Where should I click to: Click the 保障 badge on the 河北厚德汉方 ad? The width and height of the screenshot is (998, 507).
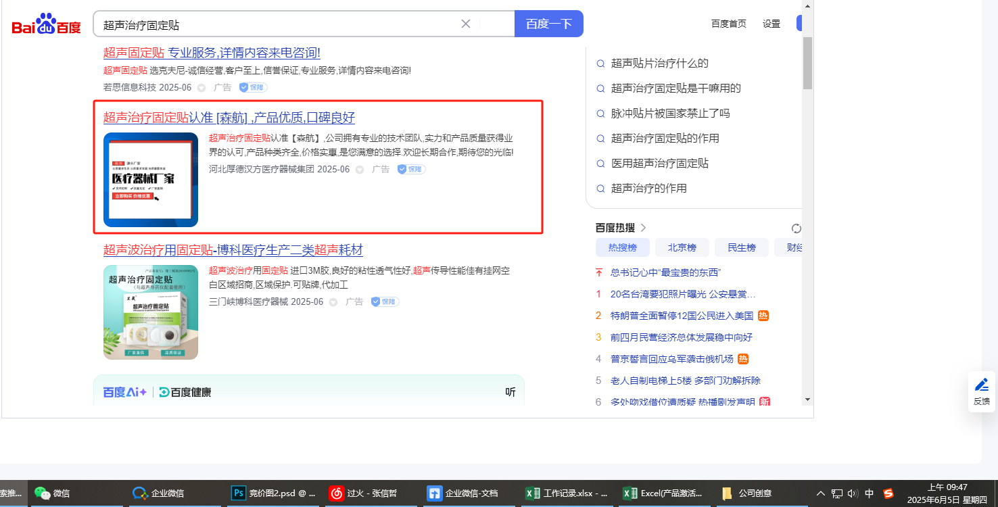tap(411, 169)
